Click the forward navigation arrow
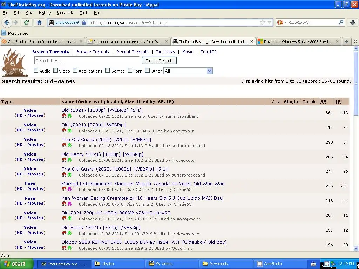The image size is (359, 269). pos(15,22)
